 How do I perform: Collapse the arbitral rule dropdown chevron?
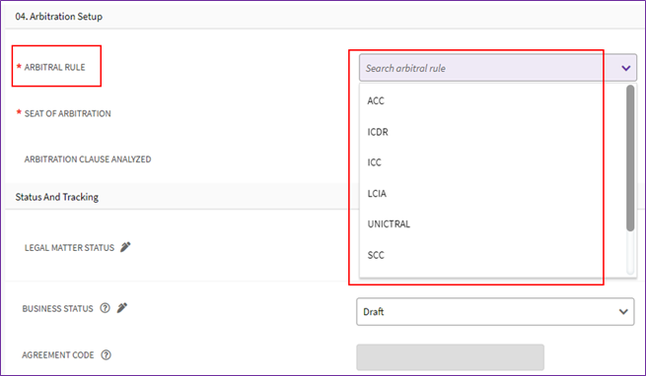[x=626, y=68]
